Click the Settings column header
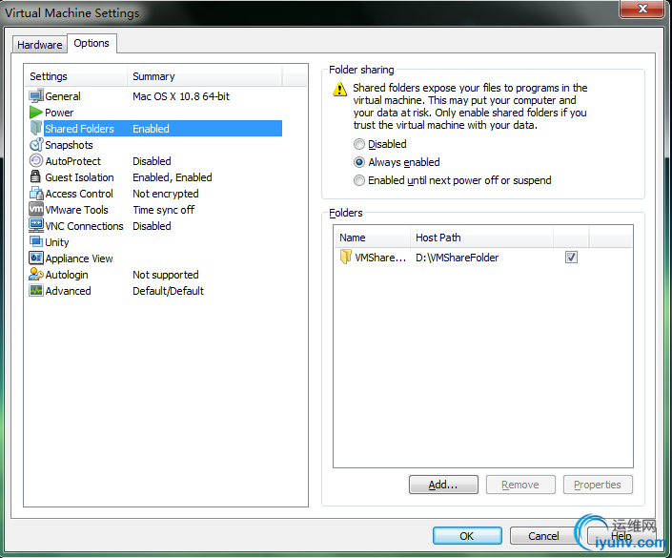The height and width of the screenshot is (558, 672). coord(76,76)
